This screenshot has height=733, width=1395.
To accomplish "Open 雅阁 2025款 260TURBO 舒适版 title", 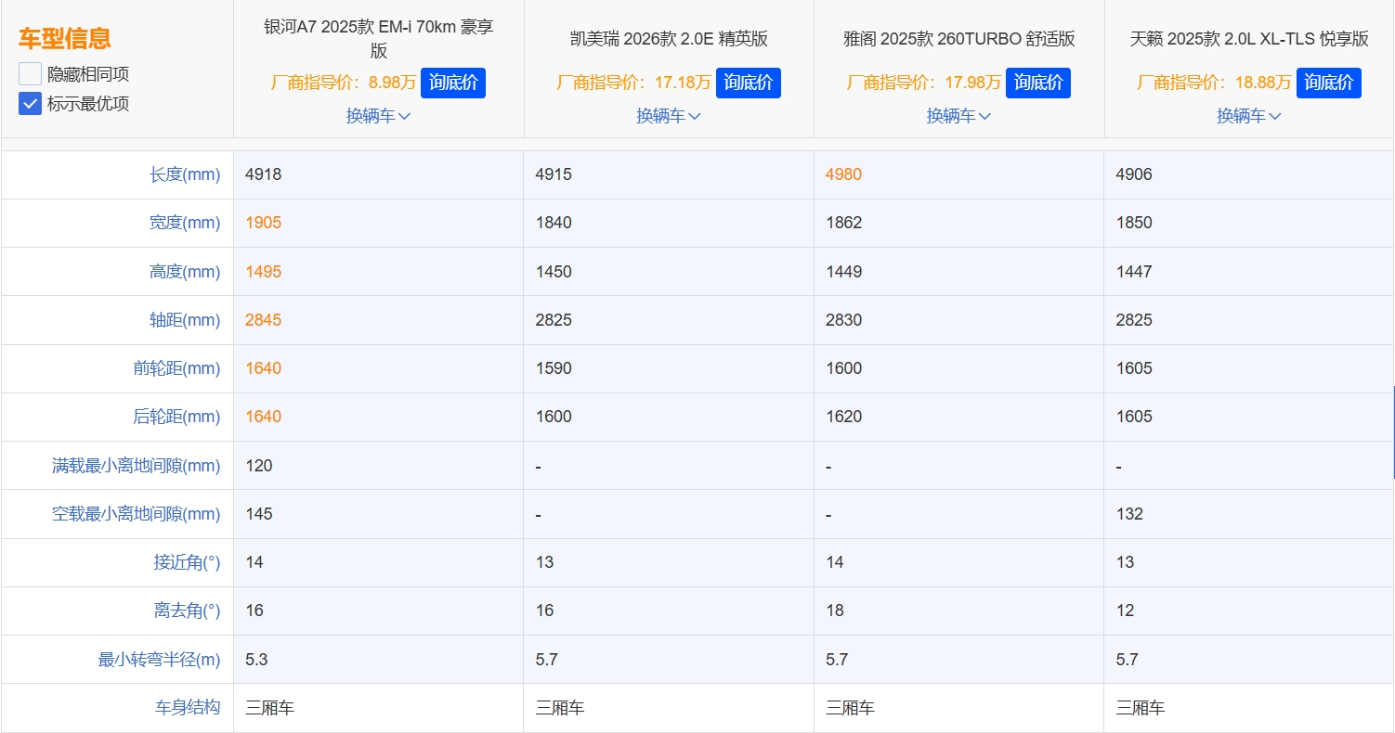I will coord(958,39).
